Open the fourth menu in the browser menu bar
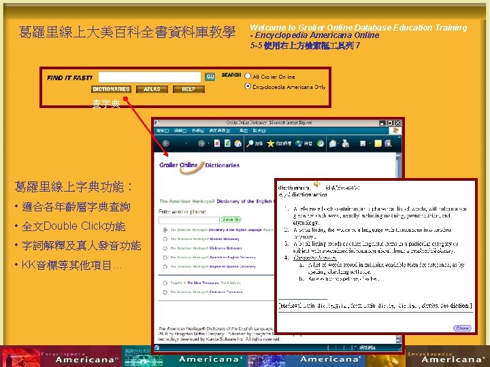490x367 pixels. (220, 130)
